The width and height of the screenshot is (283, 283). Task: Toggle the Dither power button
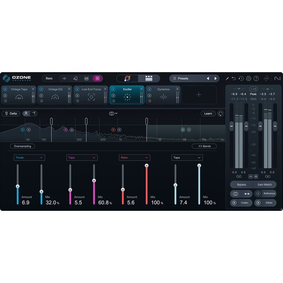[258, 203]
